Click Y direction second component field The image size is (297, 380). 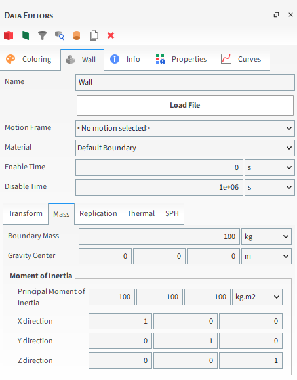click(x=186, y=341)
